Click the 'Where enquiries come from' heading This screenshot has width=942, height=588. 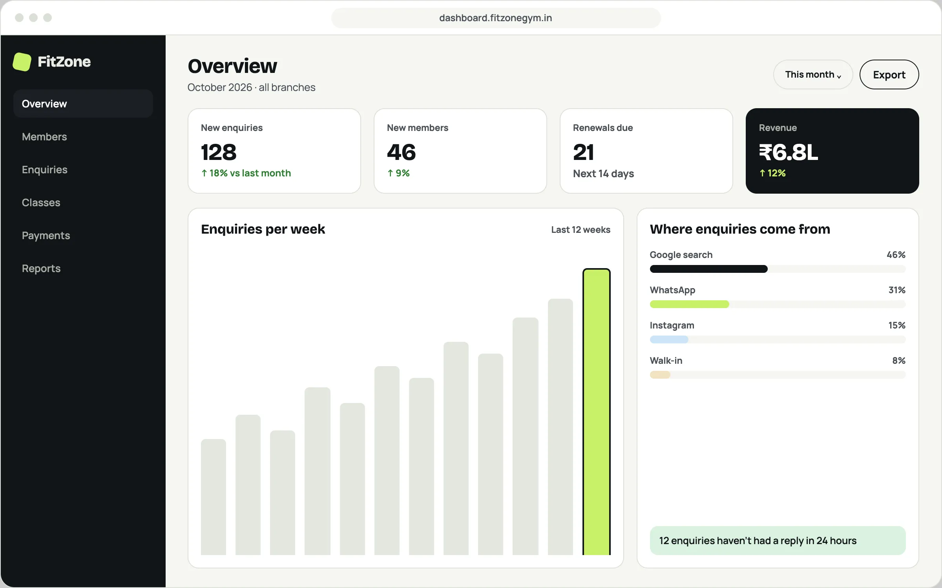(x=740, y=229)
